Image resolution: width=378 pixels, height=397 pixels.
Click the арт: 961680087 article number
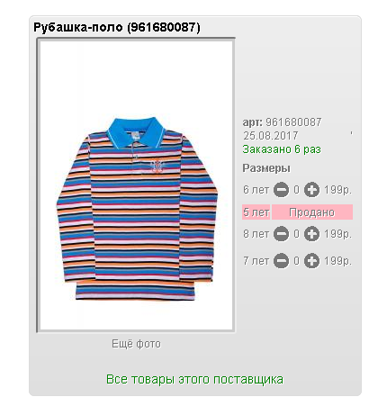(282, 122)
